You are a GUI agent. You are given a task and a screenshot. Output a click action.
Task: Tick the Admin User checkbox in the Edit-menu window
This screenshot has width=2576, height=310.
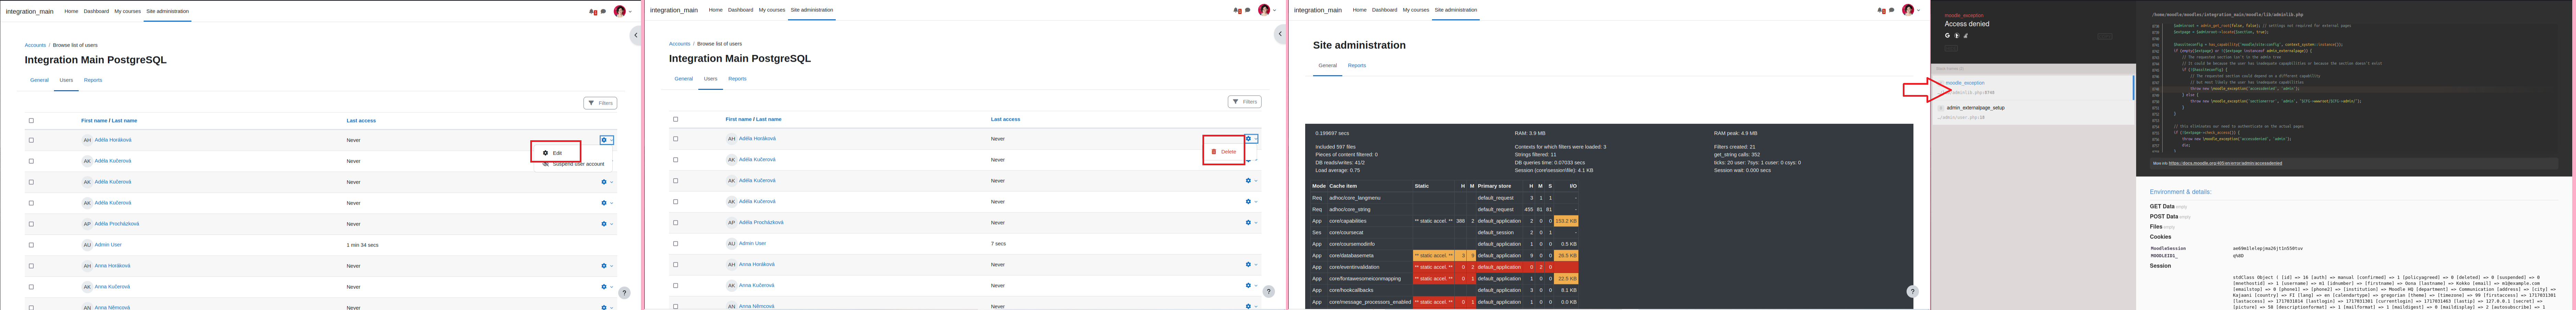pyautogui.click(x=31, y=245)
